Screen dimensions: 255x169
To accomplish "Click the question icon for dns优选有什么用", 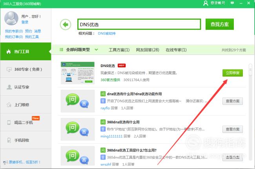I will (103, 94).
